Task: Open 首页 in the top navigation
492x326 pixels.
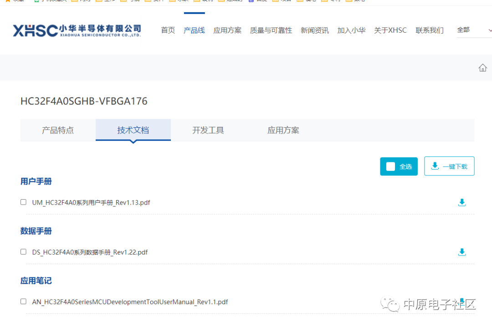Action: coord(168,30)
